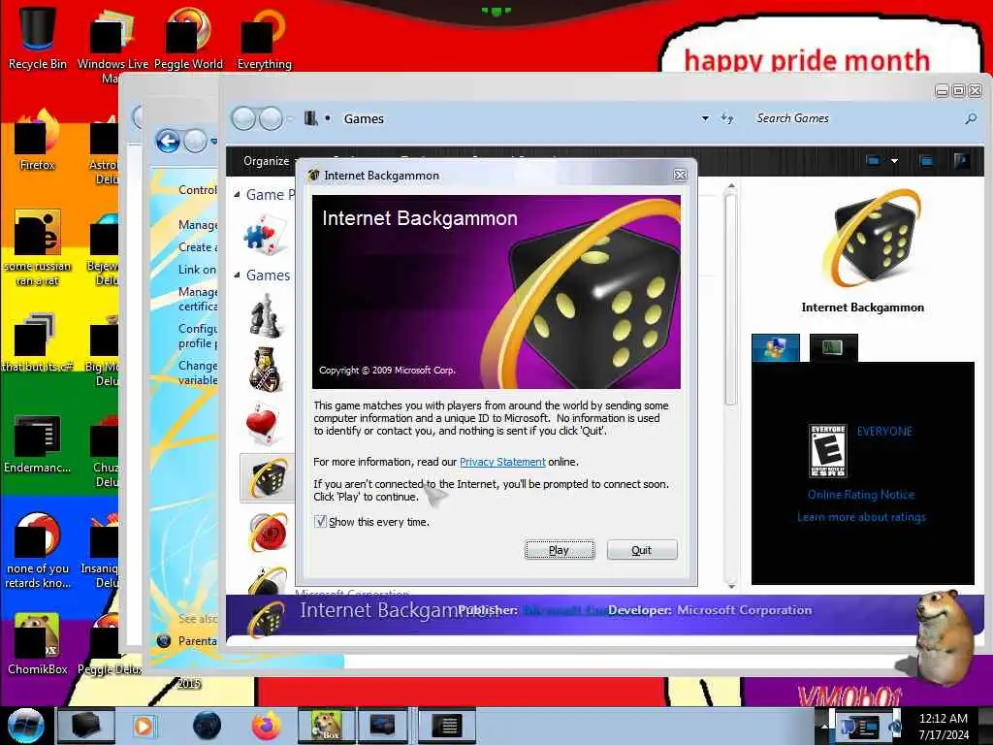Show hidden tray icons arrow

click(824, 726)
